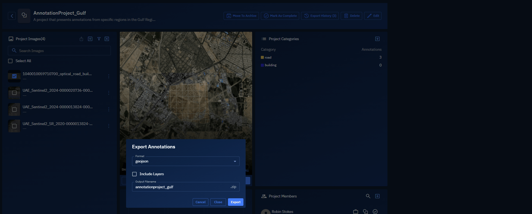Cancel the Export Annotations dialog

point(200,202)
